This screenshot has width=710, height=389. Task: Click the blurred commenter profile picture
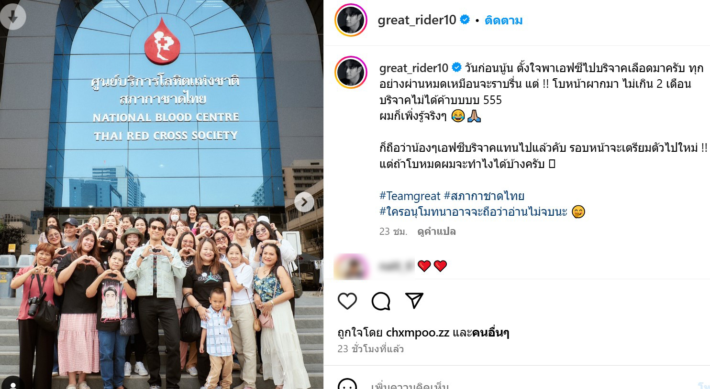point(351,266)
